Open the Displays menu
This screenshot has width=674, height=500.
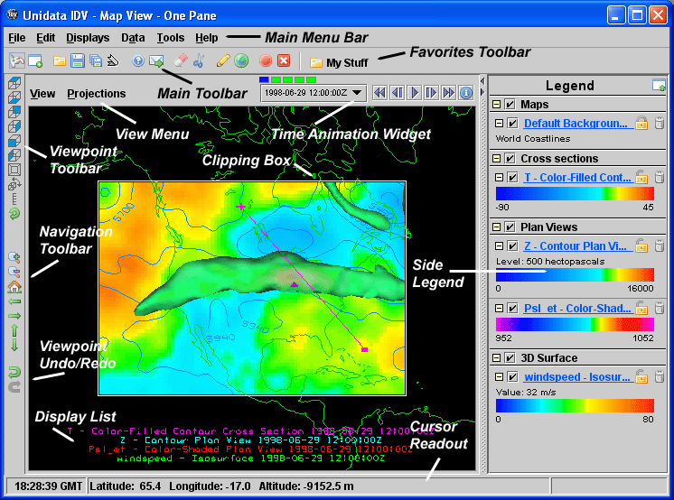88,38
